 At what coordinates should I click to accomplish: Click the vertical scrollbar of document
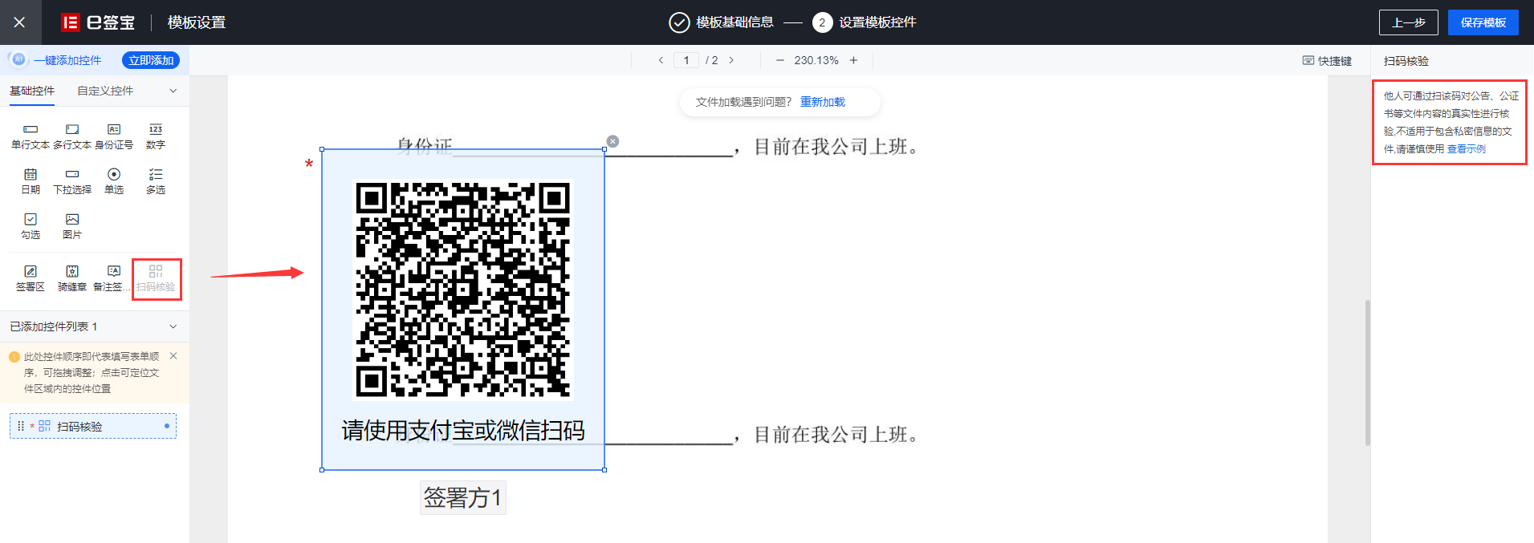1367,373
